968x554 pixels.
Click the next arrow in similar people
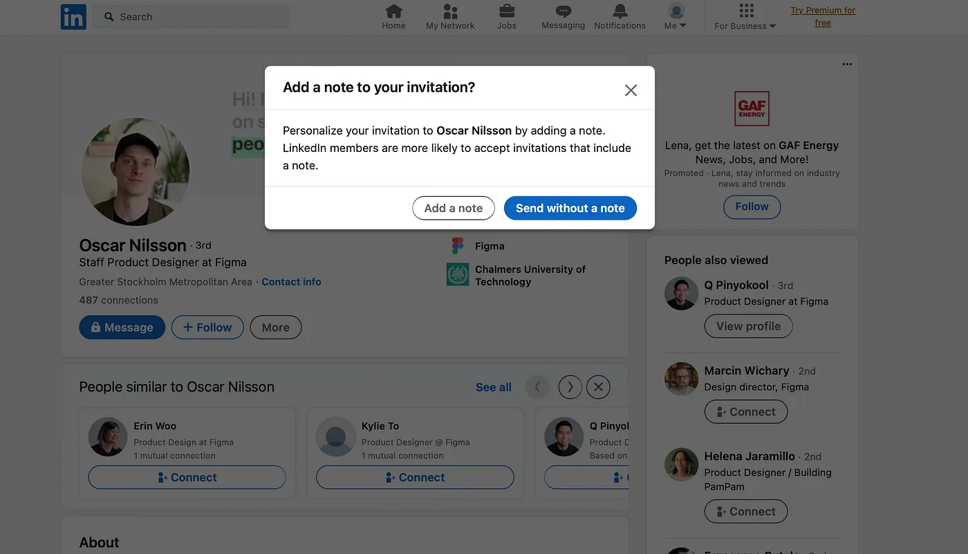pyautogui.click(x=570, y=387)
